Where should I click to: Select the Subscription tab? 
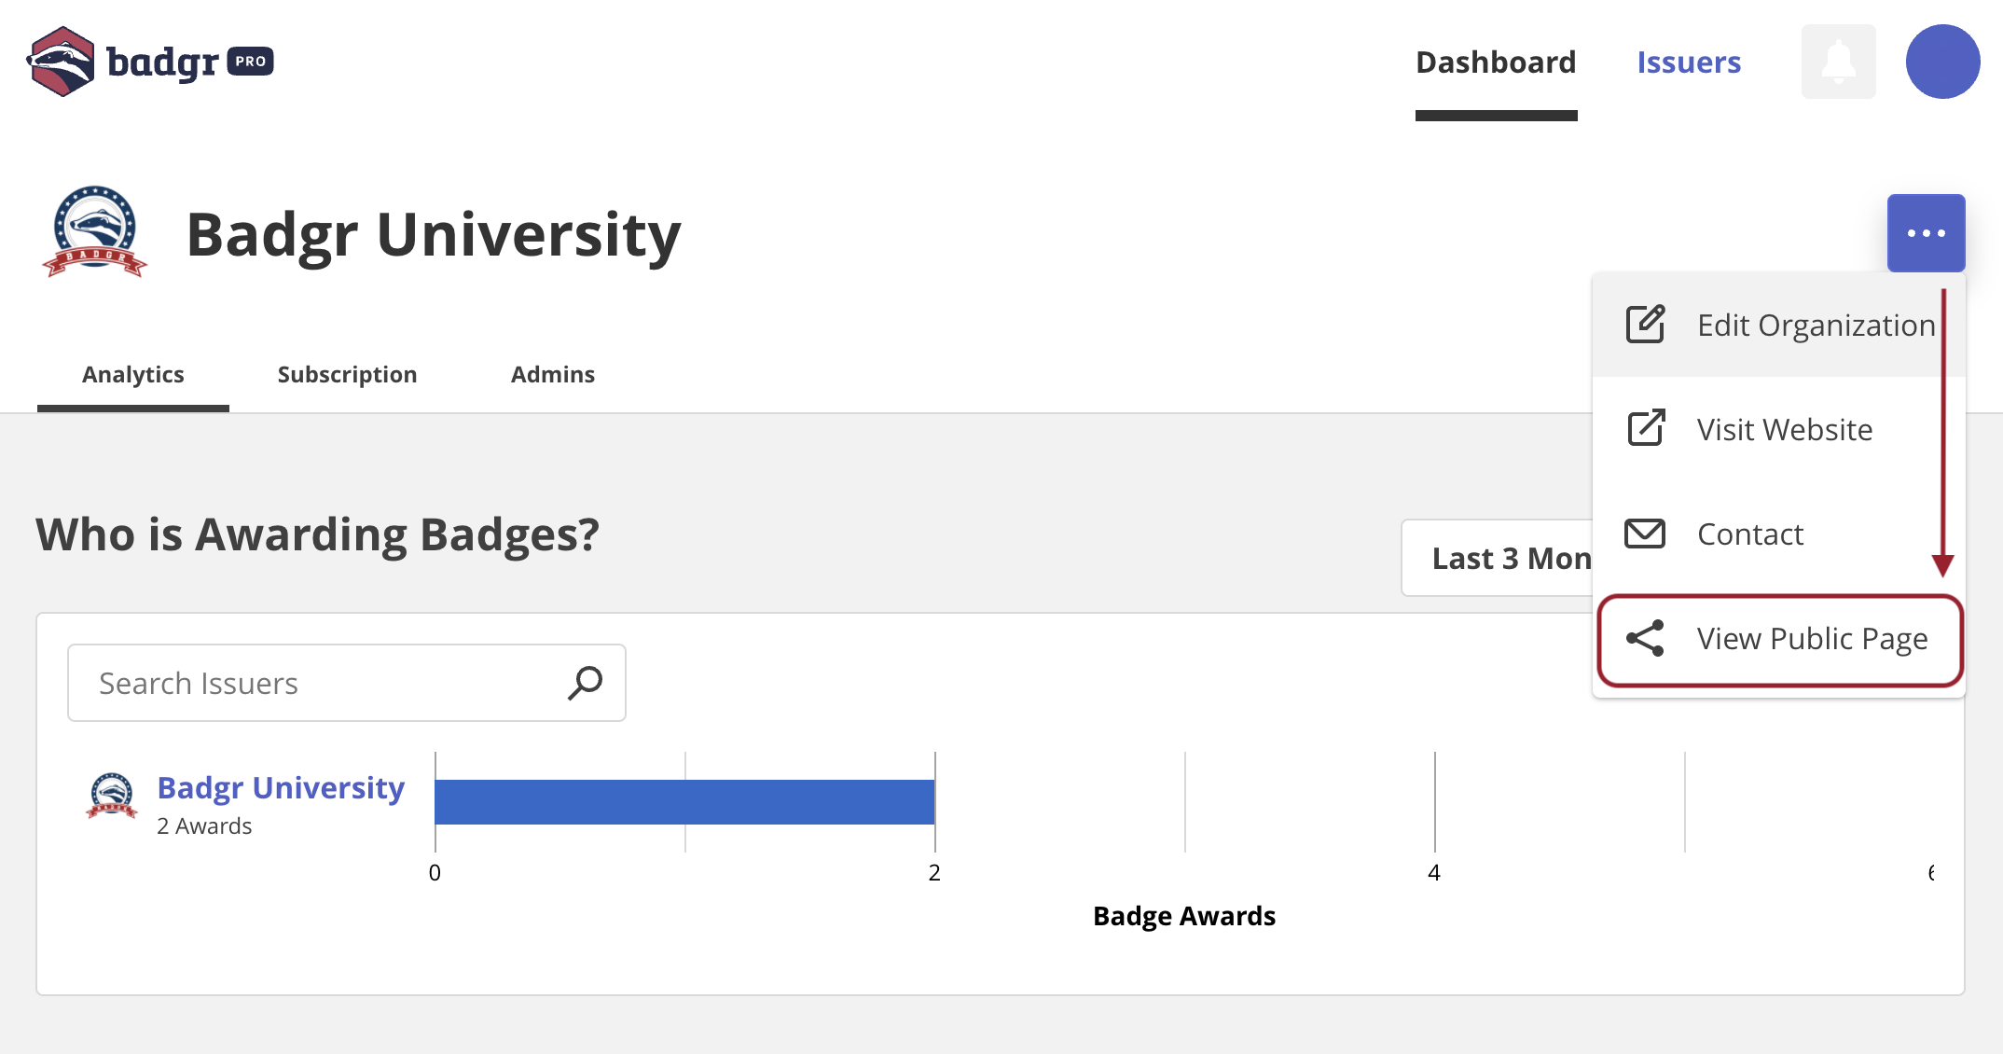coord(347,374)
